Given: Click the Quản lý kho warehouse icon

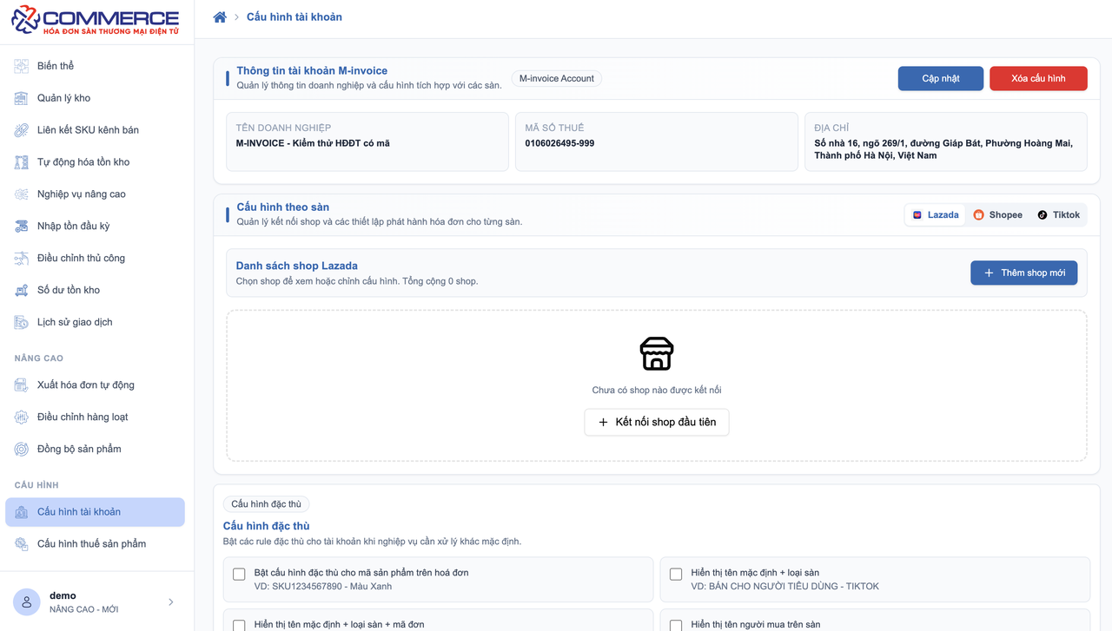Looking at the screenshot, I should (22, 98).
